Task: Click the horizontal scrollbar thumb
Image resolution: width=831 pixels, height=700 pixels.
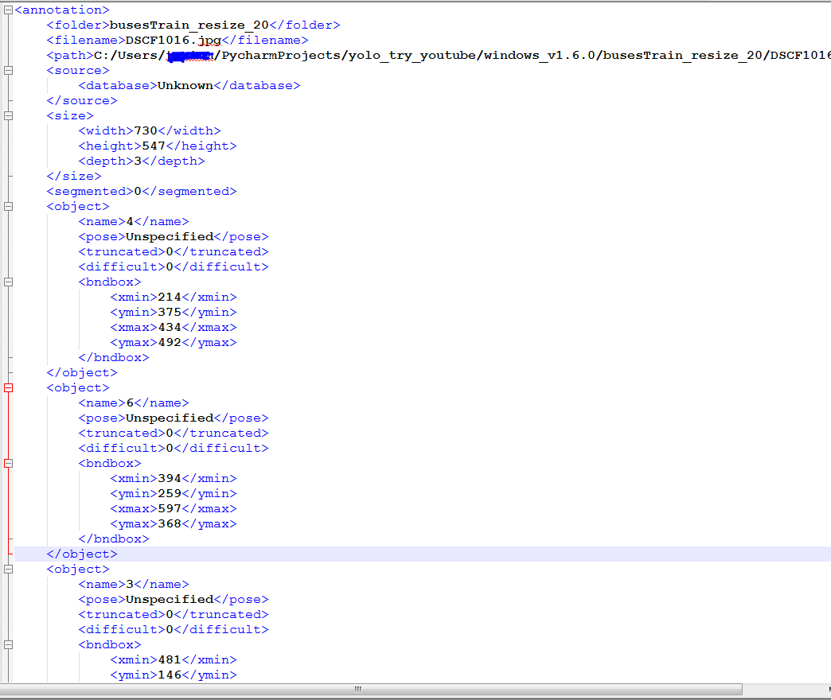Action: (x=371, y=689)
